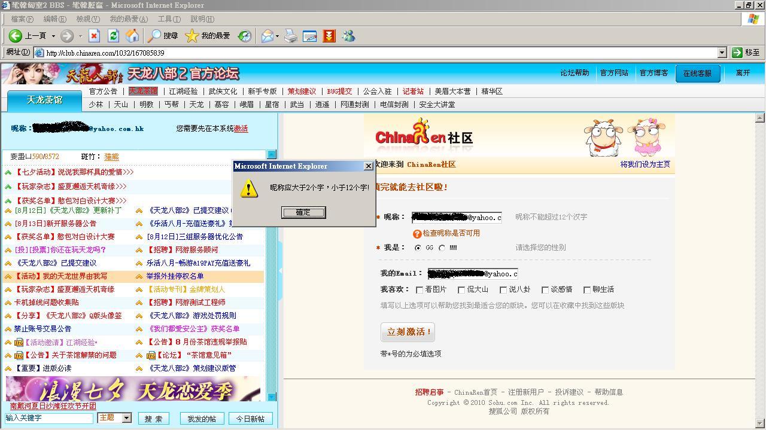Click the arrow icon beside 禁止账号交易公告
766x430 pixels.
point(8,329)
